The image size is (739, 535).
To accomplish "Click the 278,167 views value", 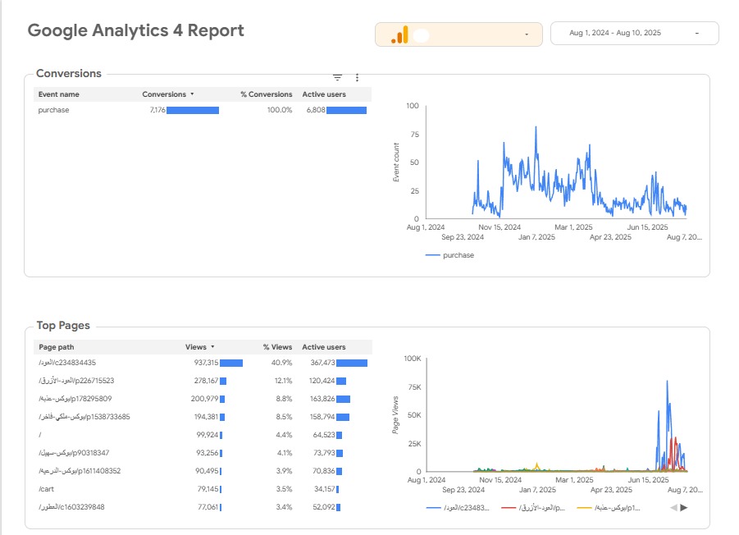I will click(x=206, y=381).
